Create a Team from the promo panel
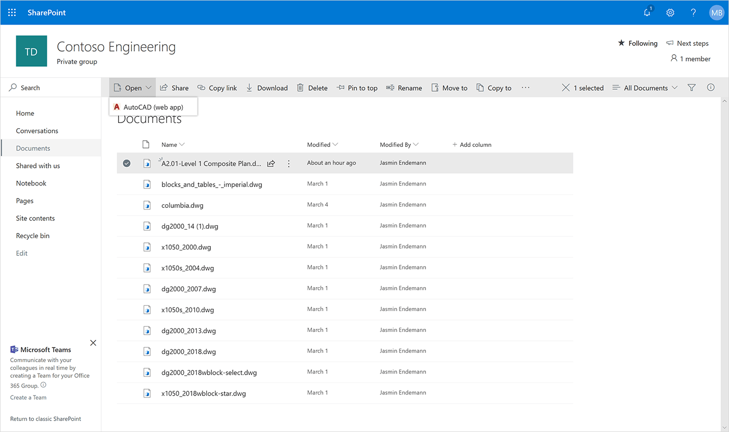The width and height of the screenshot is (729, 432). 28,397
